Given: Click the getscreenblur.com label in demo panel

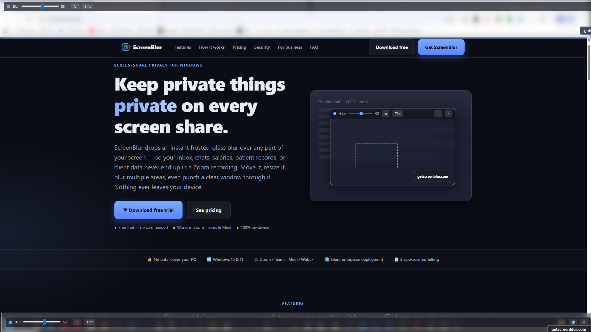Looking at the screenshot, I should coord(433,176).
